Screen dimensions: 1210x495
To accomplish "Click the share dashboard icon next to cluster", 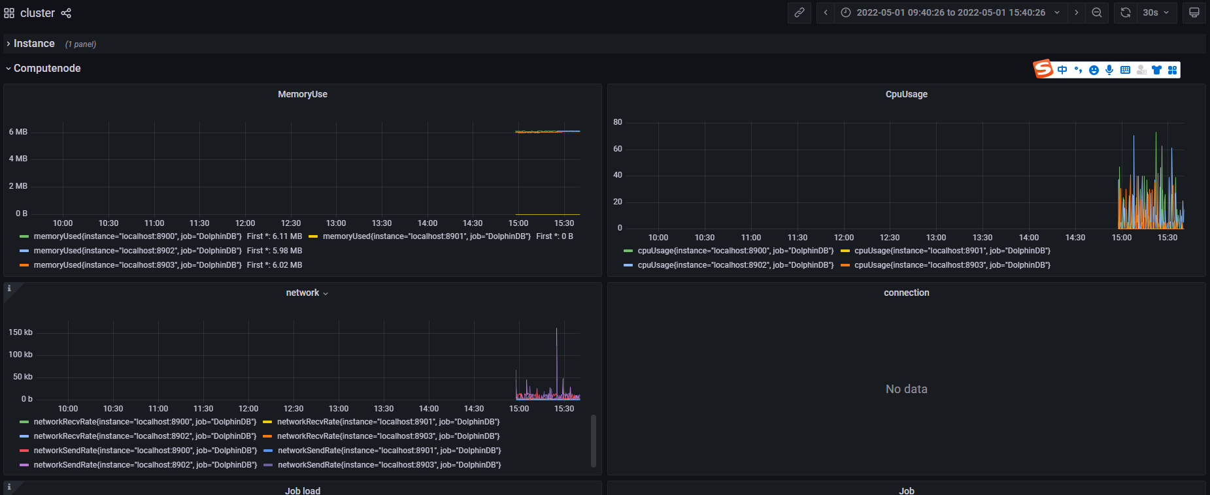I will point(66,13).
